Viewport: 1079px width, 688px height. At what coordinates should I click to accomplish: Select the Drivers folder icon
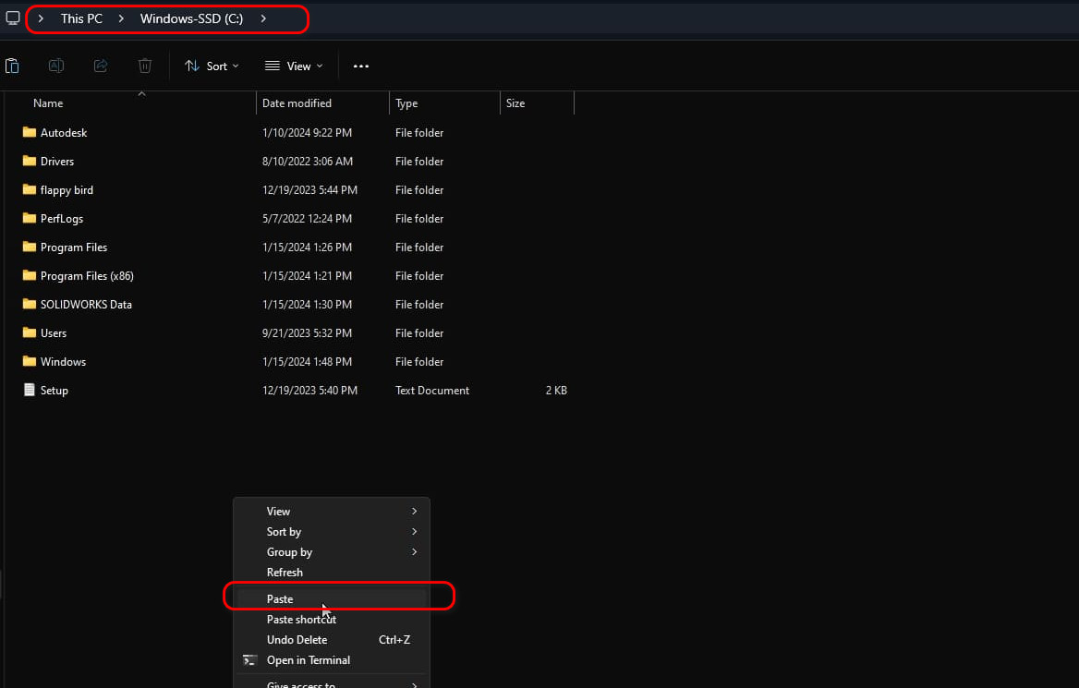click(29, 161)
